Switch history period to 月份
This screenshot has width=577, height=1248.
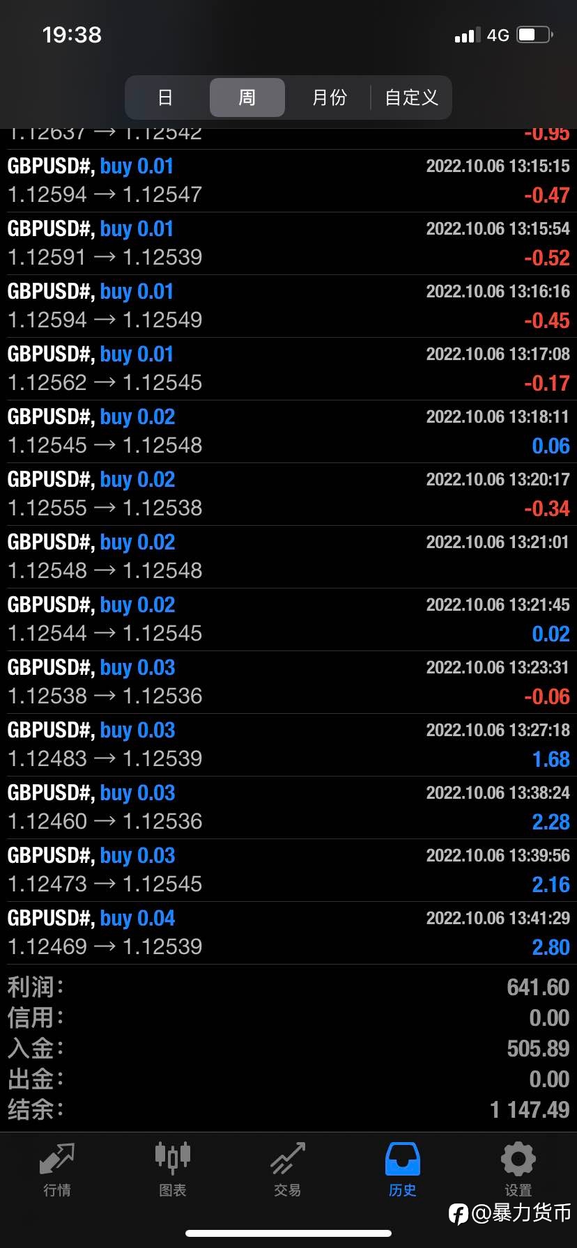329,97
